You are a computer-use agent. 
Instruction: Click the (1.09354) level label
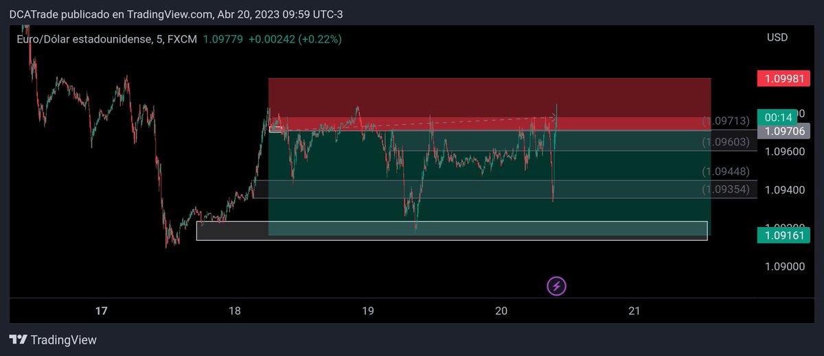[x=726, y=189]
